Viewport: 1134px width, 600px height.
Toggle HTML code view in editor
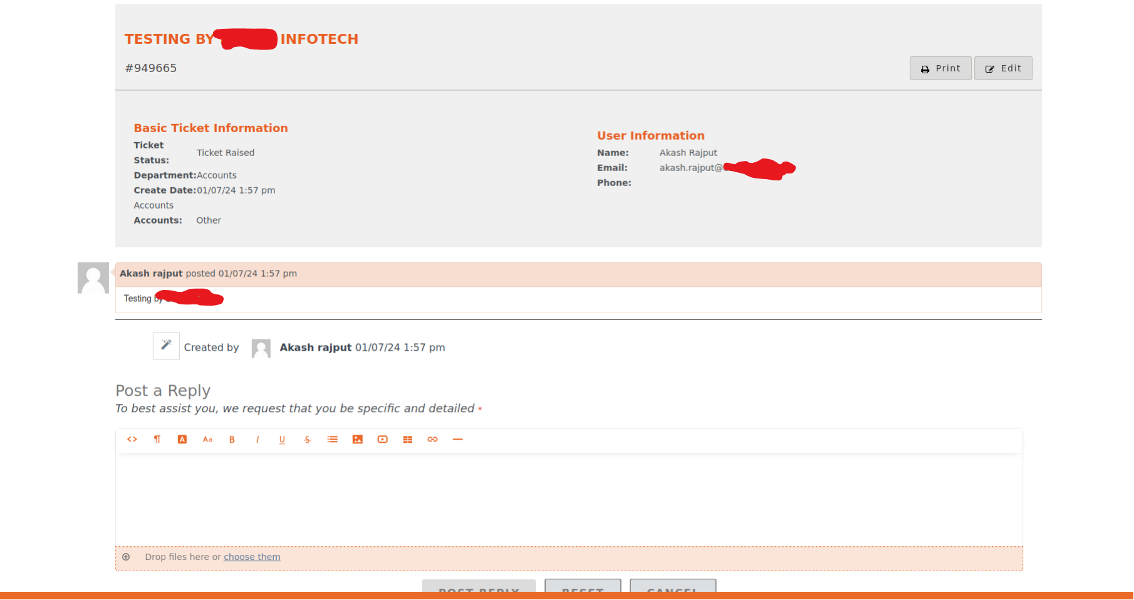(x=132, y=440)
